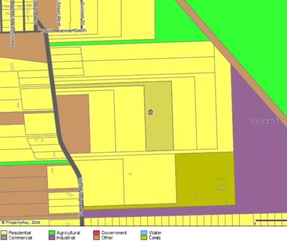Click the blue Water legend swatch

[144, 233]
